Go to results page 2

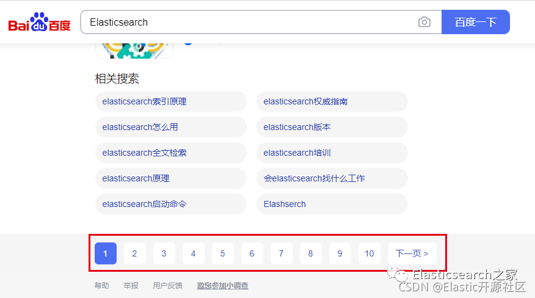coord(135,253)
